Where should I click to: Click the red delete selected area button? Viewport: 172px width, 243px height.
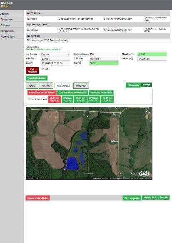pyautogui.click(x=42, y=93)
